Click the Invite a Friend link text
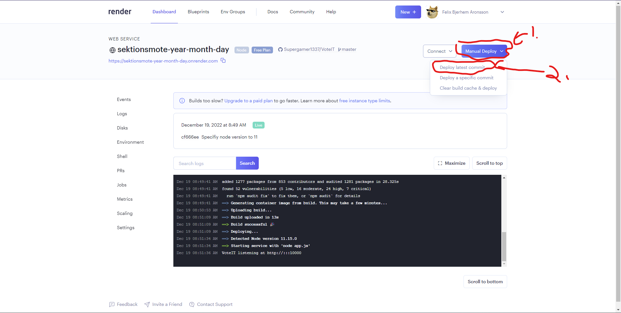 pyautogui.click(x=167, y=304)
